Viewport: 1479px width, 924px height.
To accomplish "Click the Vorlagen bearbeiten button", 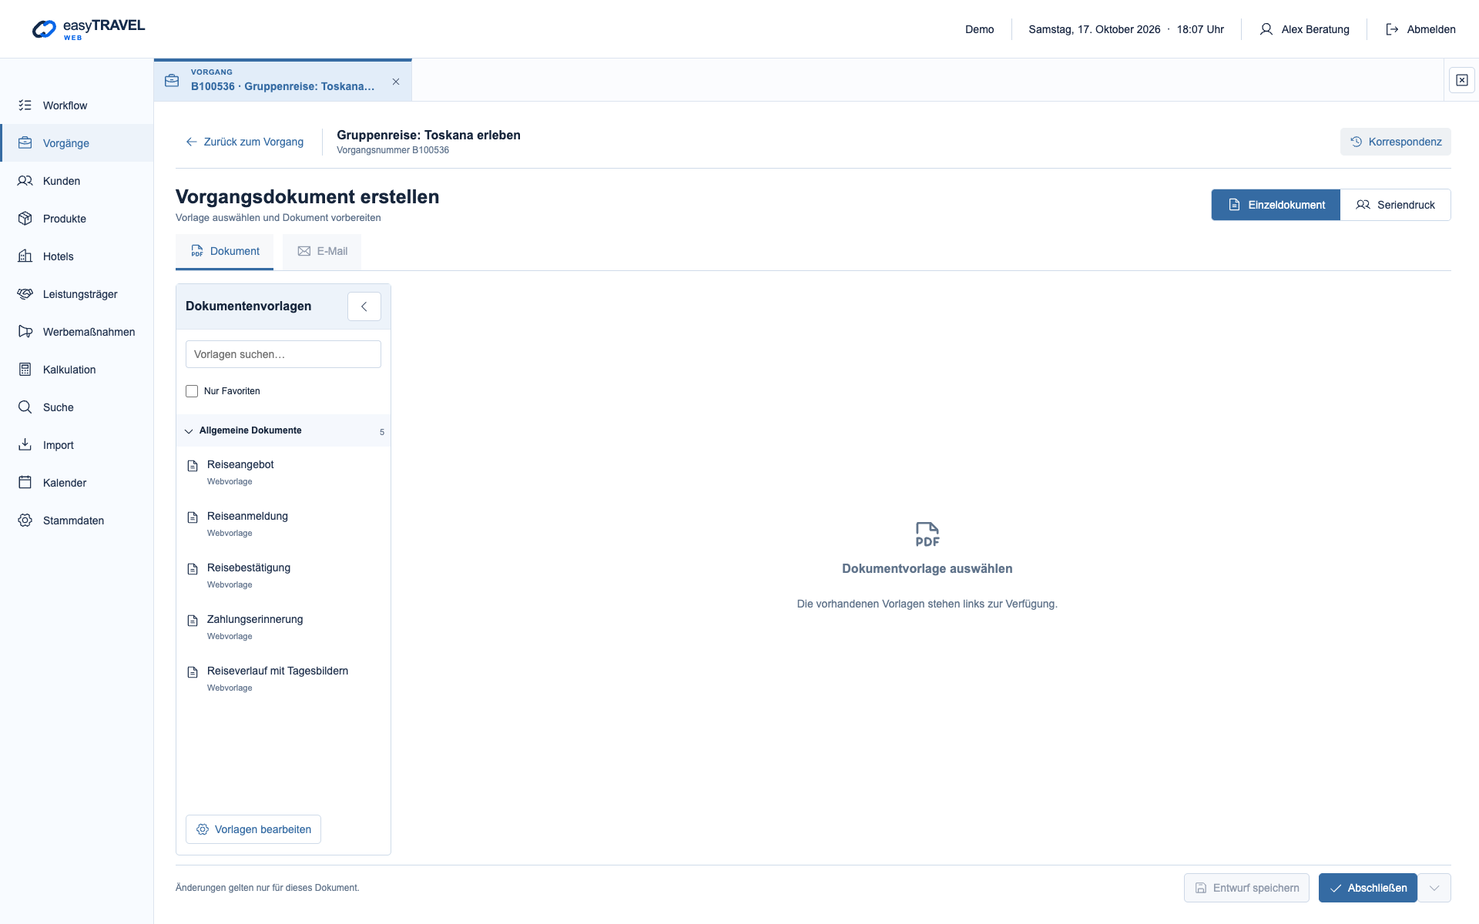I will tap(253, 829).
